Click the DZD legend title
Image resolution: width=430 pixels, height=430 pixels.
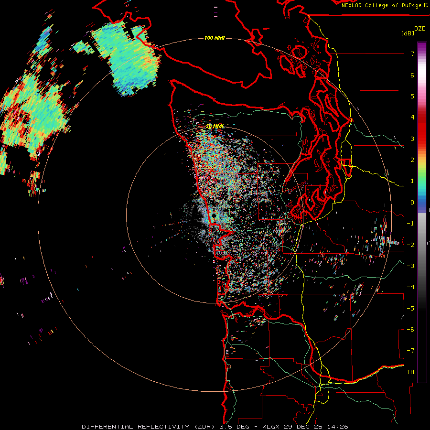[x=419, y=29]
